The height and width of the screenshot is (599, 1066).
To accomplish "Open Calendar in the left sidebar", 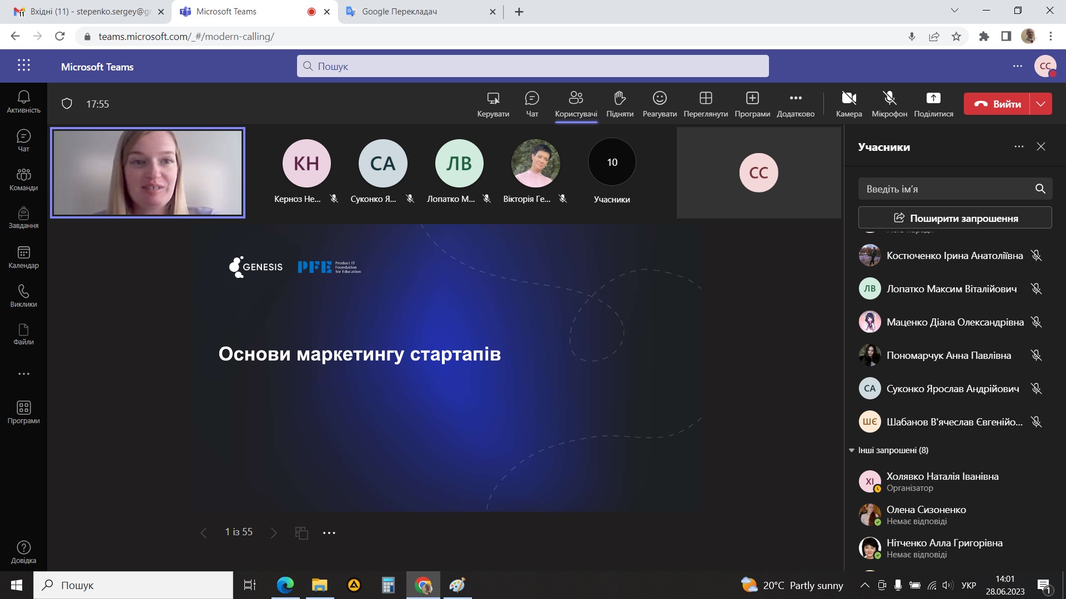I will coord(23,257).
